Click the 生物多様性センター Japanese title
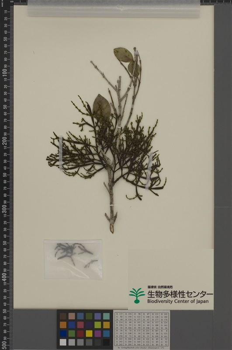232x350 pixels. tap(180, 294)
